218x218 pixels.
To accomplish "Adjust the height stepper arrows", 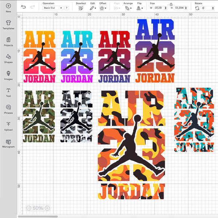I will coord(186,8).
